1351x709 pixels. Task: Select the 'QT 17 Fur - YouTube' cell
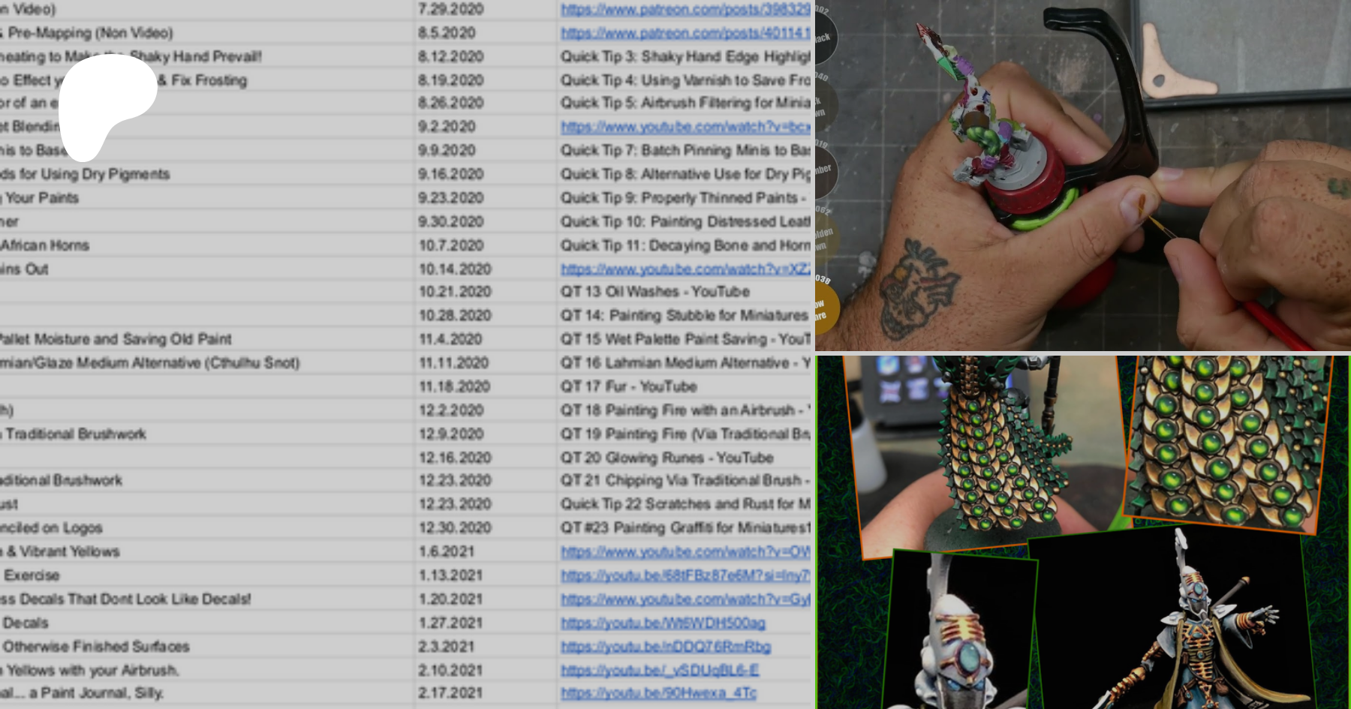click(x=628, y=386)
